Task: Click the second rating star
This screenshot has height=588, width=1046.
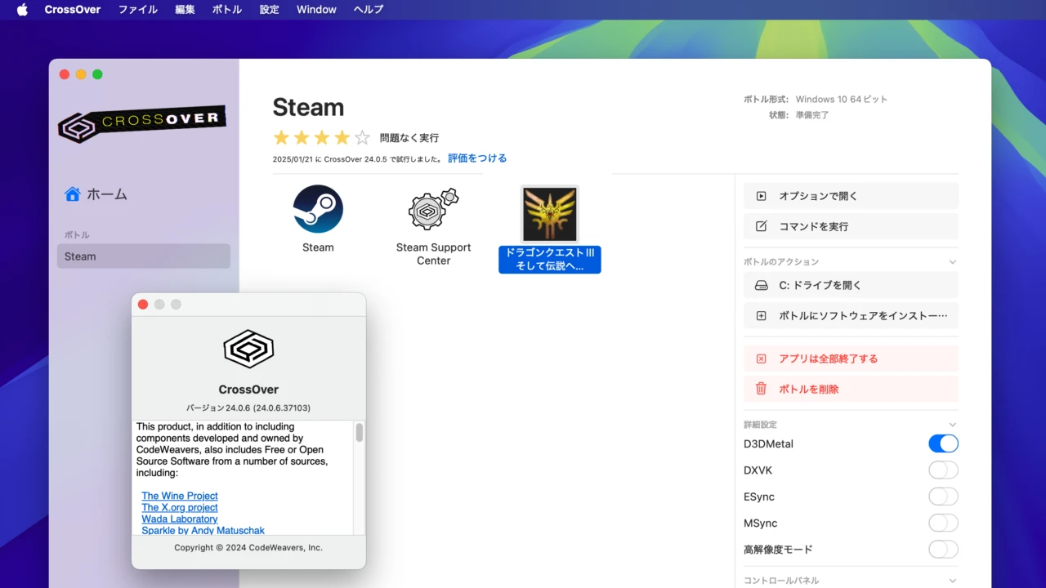Action: (302, 137)
